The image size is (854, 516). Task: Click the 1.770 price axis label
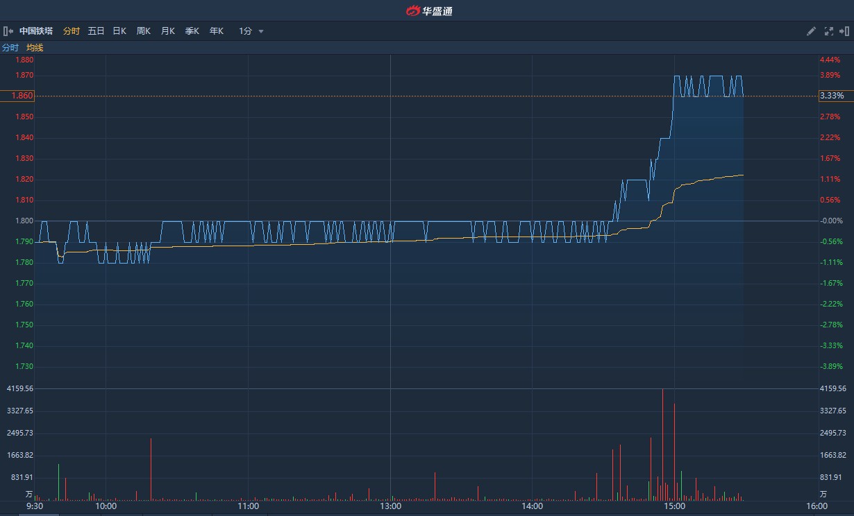[24, 283]
